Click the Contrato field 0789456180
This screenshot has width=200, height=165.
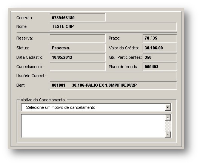pos(78,17)
